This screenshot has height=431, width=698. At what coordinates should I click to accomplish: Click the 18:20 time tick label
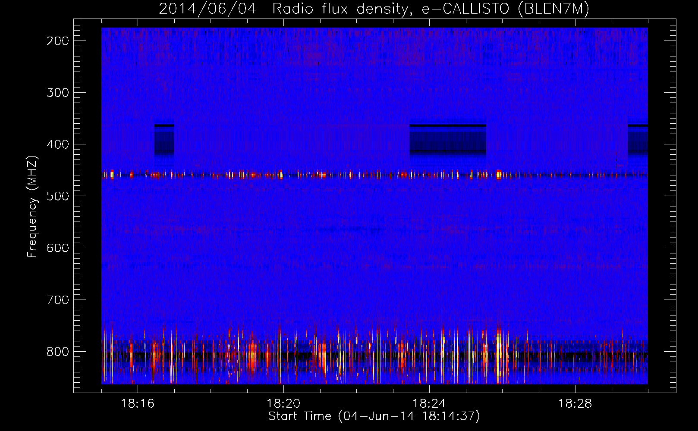click(x=283, y=404)
